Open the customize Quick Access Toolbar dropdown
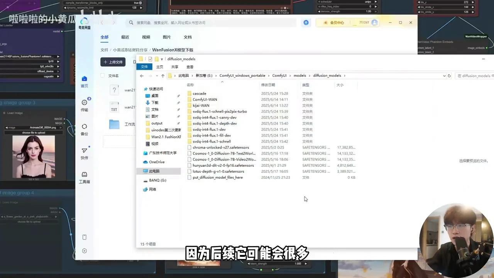The image size is (494, 278). 162,59
